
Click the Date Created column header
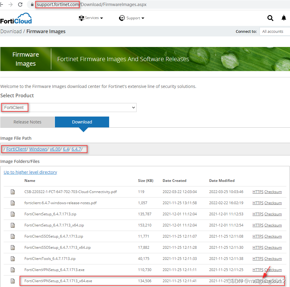175,181
